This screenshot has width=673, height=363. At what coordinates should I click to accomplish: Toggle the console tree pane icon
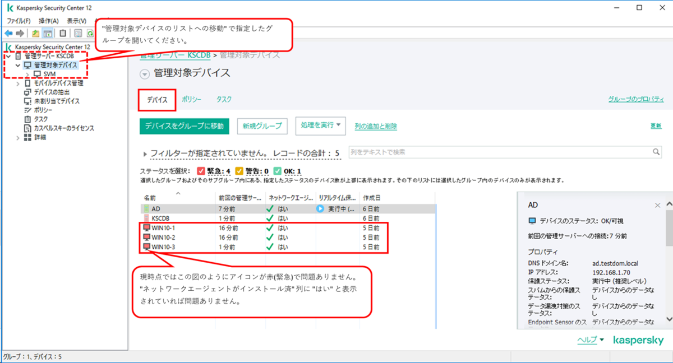(x=47, y=32)
